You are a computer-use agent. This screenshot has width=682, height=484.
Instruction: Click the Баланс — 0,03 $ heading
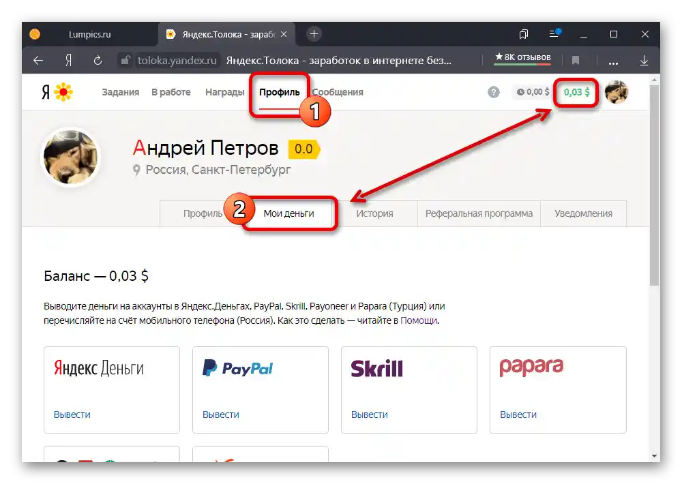click(96, 275)
